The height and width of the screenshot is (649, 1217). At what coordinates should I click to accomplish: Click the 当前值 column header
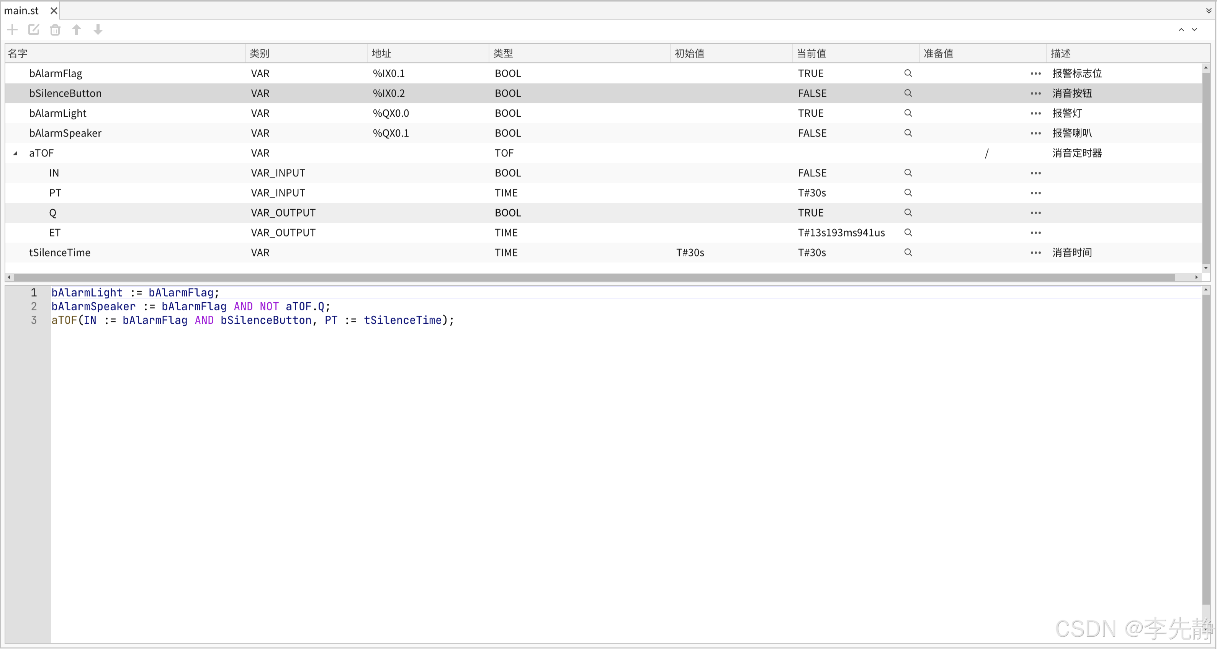click(811, 53)
